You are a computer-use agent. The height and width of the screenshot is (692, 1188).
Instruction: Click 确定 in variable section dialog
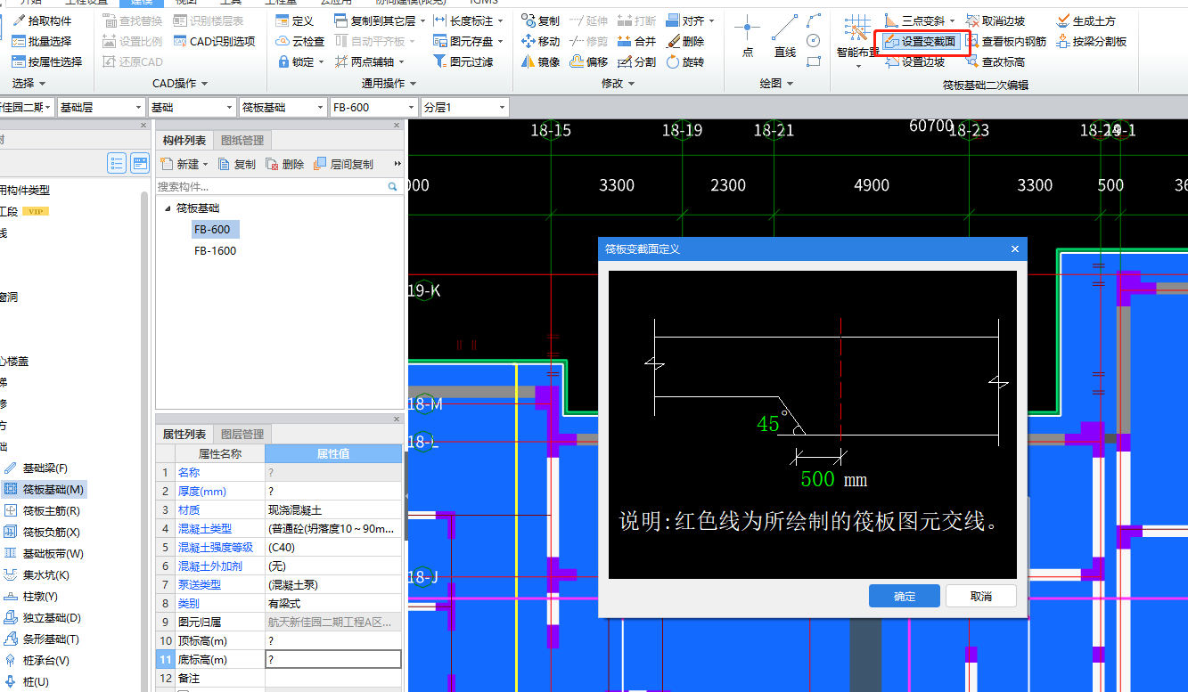point(905,596)
